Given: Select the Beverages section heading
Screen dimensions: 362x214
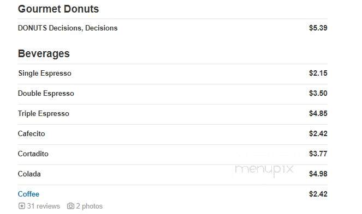Looking at the screenshot, I should coord(44,53).
